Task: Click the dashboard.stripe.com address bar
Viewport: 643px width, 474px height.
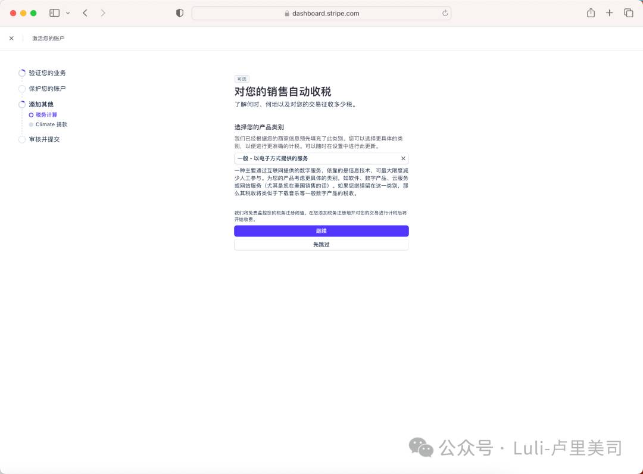Action: (x=321, y=13)
